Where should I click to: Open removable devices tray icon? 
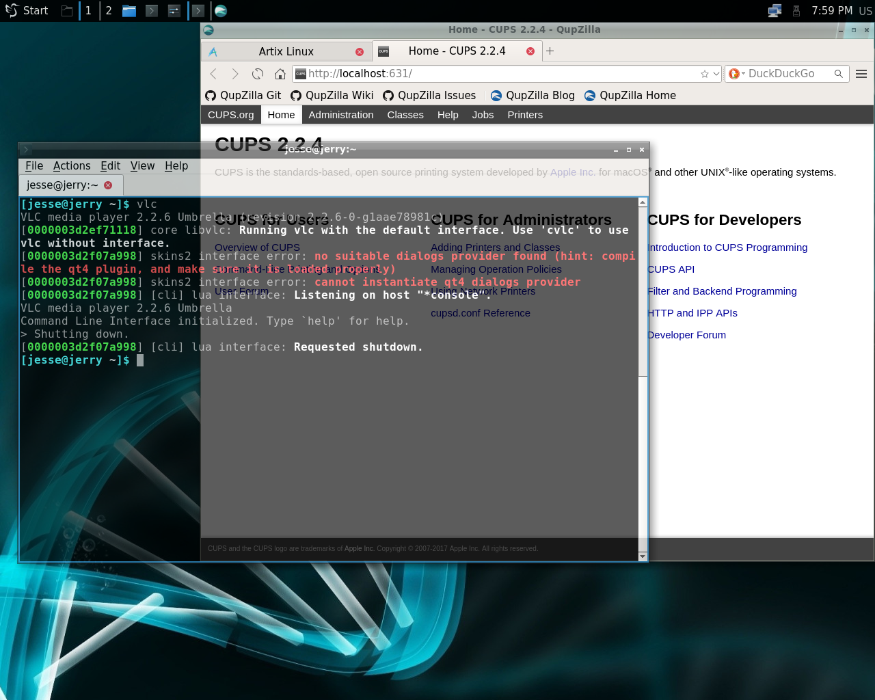(x=796, y=11)
